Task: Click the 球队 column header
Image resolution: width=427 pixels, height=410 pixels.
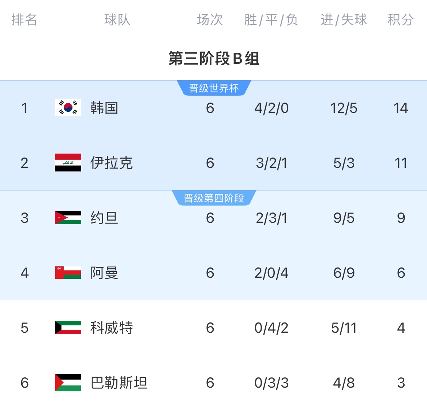Action: (117, 20)
